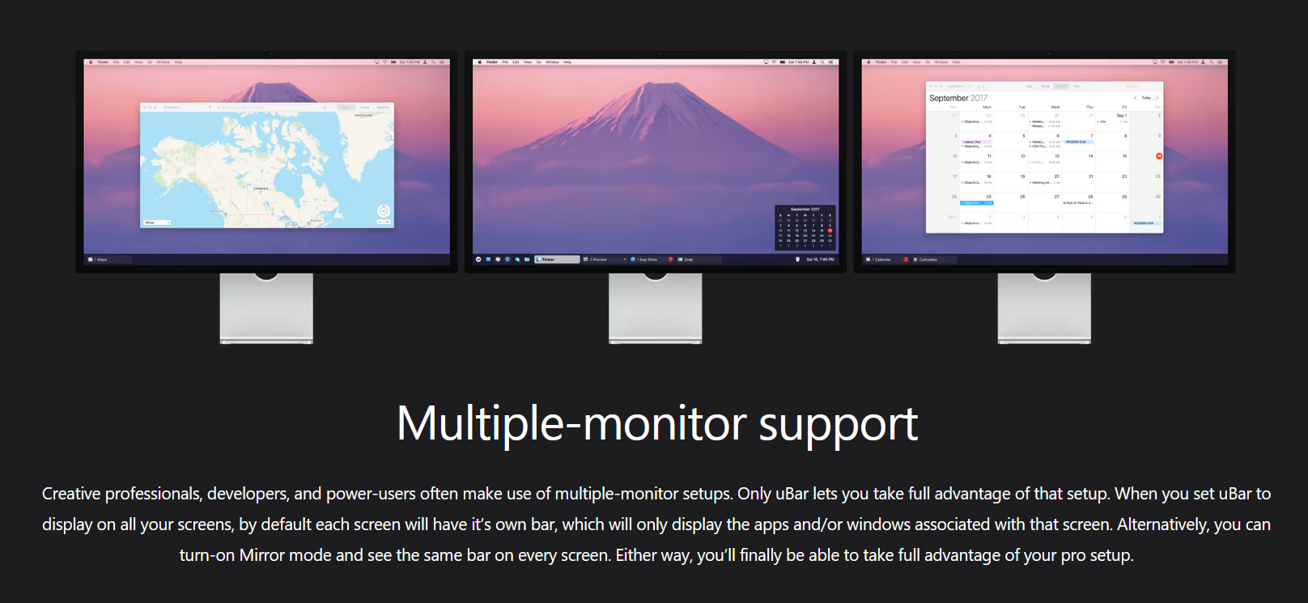Image resolution: width=1308 pixels, height=603 pixels.
Task: Open the Show dropdown in Maps
Action: click(x=157, y=223)
